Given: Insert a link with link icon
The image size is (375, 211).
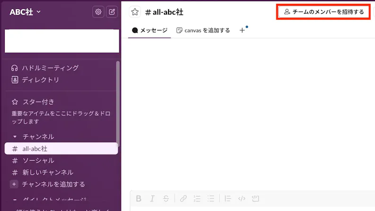Looking at the screenshot, I should tap(183, 198).
